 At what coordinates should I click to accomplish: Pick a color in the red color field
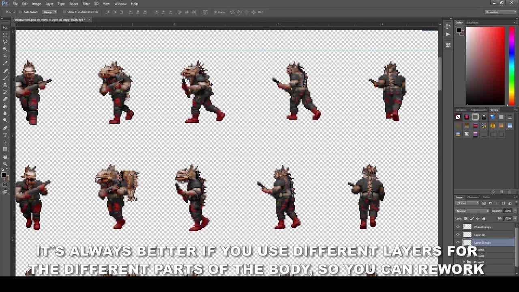[x=485, y=66]
